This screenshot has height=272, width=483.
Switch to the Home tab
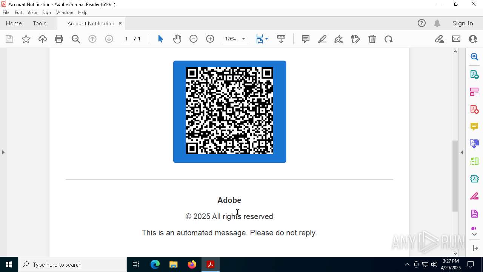(14, 23)
